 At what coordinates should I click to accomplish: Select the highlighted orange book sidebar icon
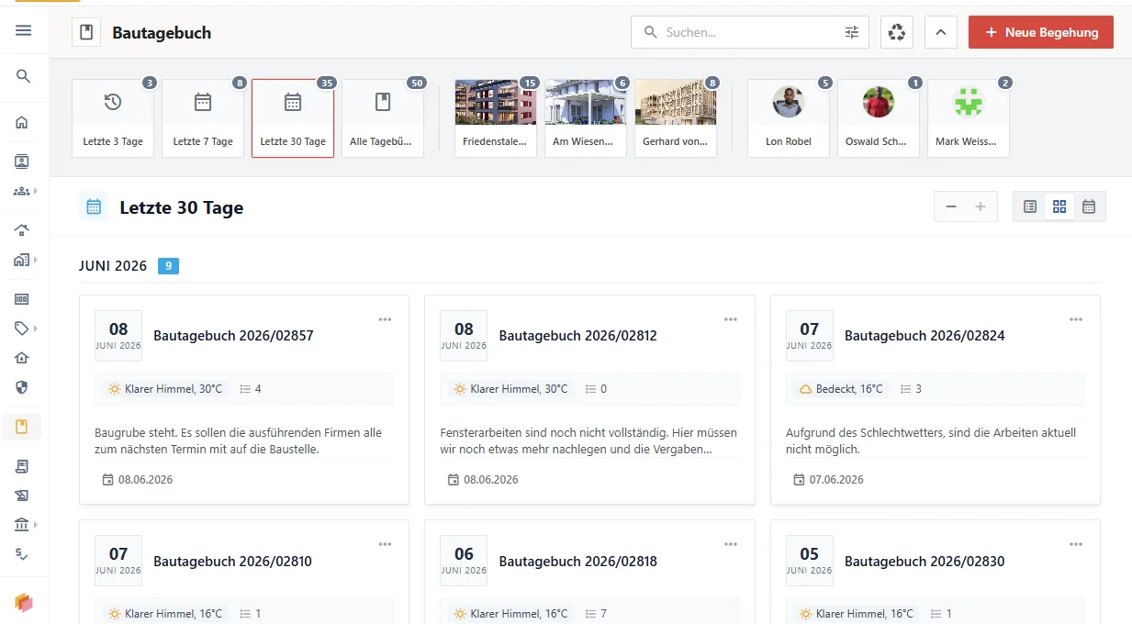tap(22, 427)
